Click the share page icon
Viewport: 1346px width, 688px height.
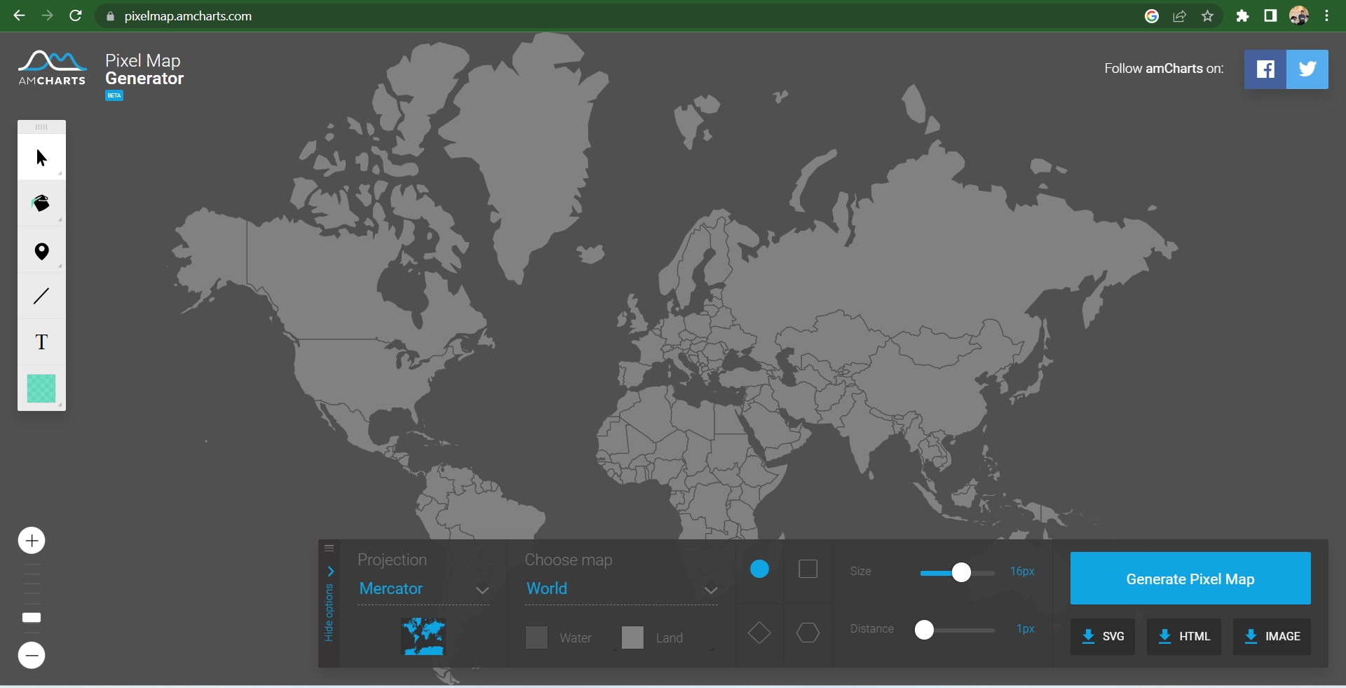pos(1180,16)
